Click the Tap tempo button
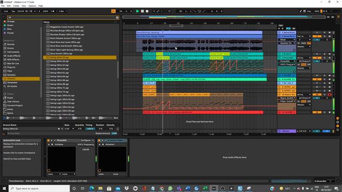The image size is (342, 192). point(13,11)
